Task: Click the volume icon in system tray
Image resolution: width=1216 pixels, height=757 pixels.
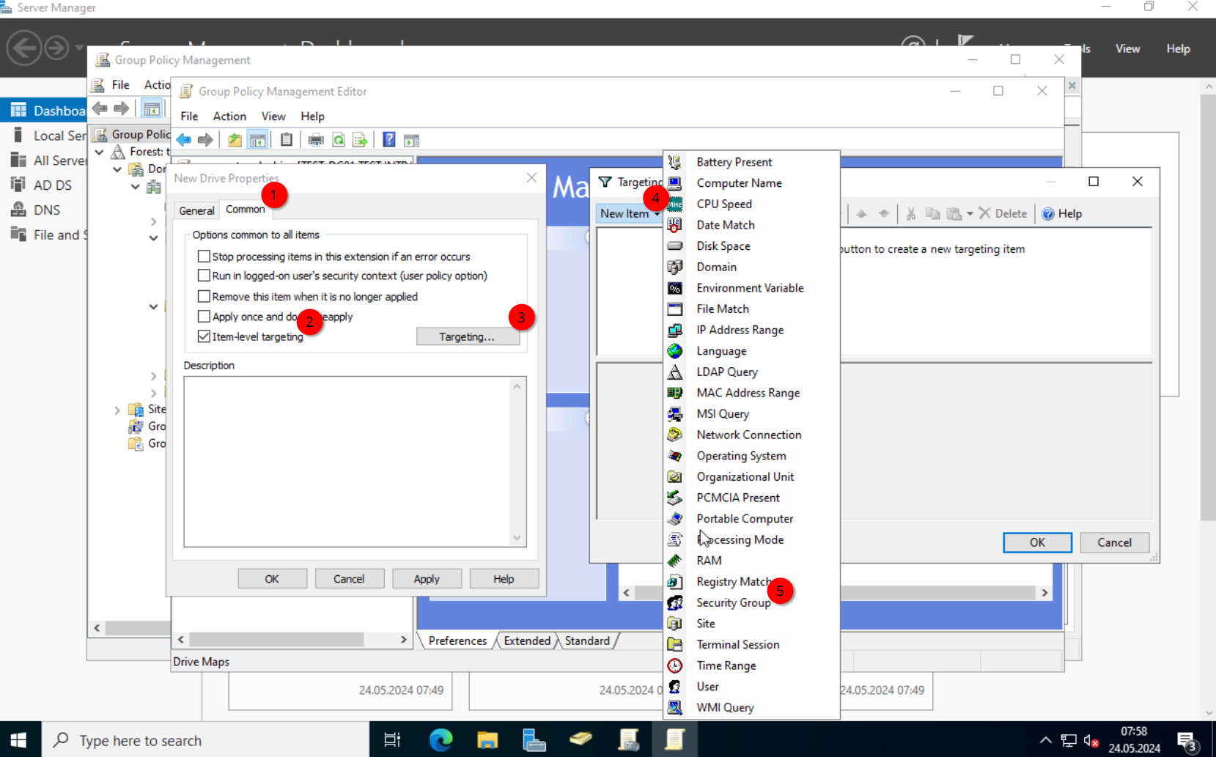Action: pyautogui.click(x=1091, y=741)
